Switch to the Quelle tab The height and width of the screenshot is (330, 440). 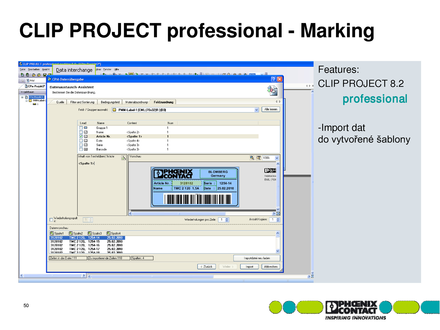[60, 102]
